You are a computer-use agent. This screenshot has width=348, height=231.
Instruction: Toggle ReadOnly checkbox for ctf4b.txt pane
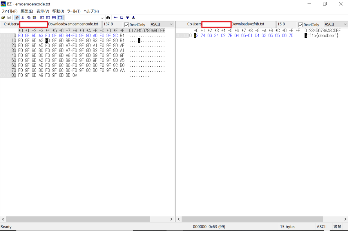coord(300,25)
